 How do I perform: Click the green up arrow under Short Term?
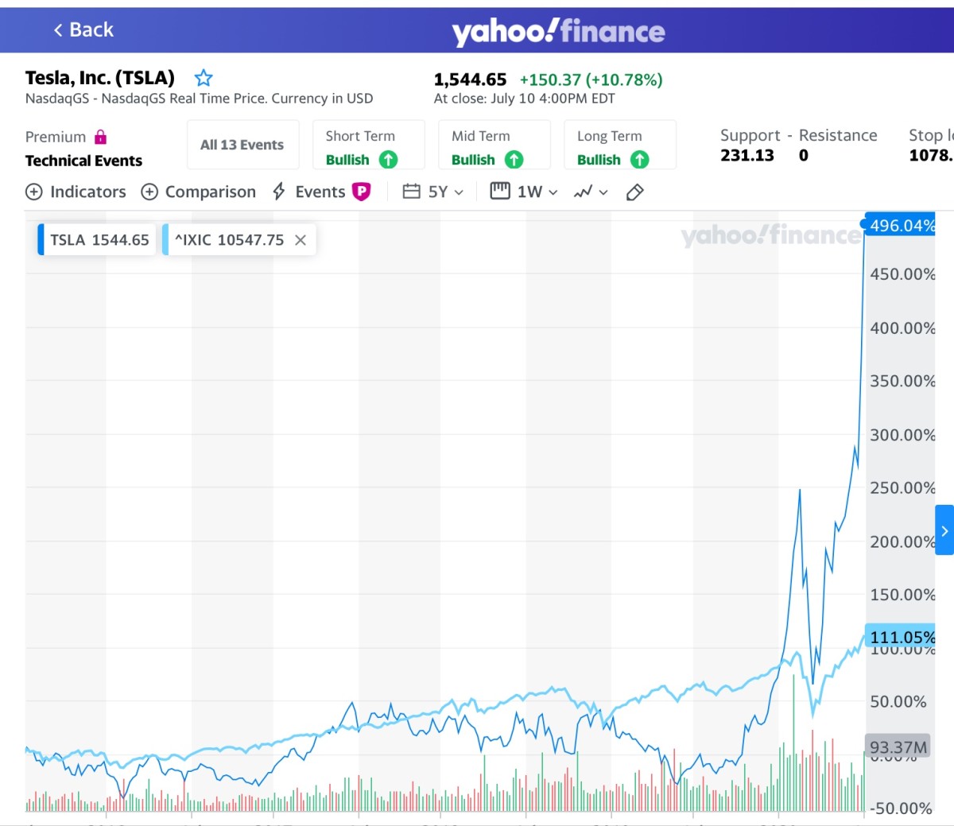390,160
